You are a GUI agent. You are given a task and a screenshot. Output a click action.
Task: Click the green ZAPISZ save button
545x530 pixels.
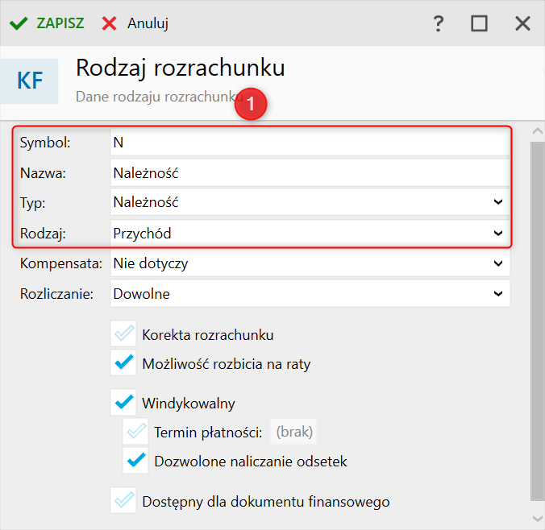tap(47, 23)
